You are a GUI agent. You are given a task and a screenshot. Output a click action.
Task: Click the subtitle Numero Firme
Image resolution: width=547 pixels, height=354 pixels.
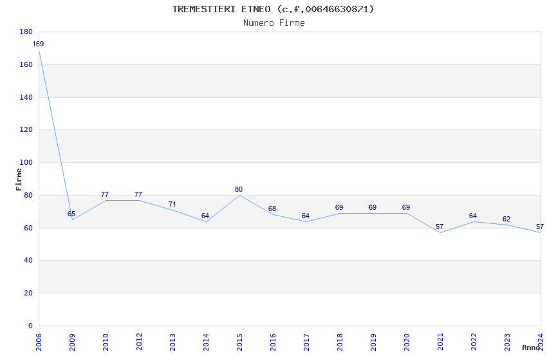point(274,23)
